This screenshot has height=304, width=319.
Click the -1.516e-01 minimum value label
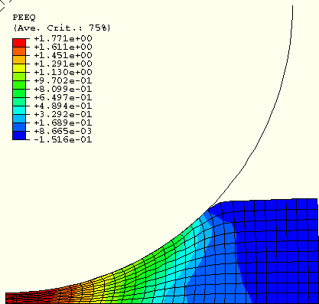[x=63, y=139]
